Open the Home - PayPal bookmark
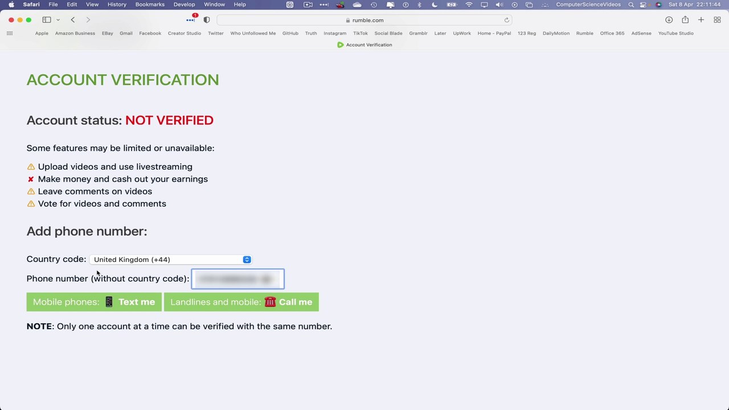 [494, 33]
